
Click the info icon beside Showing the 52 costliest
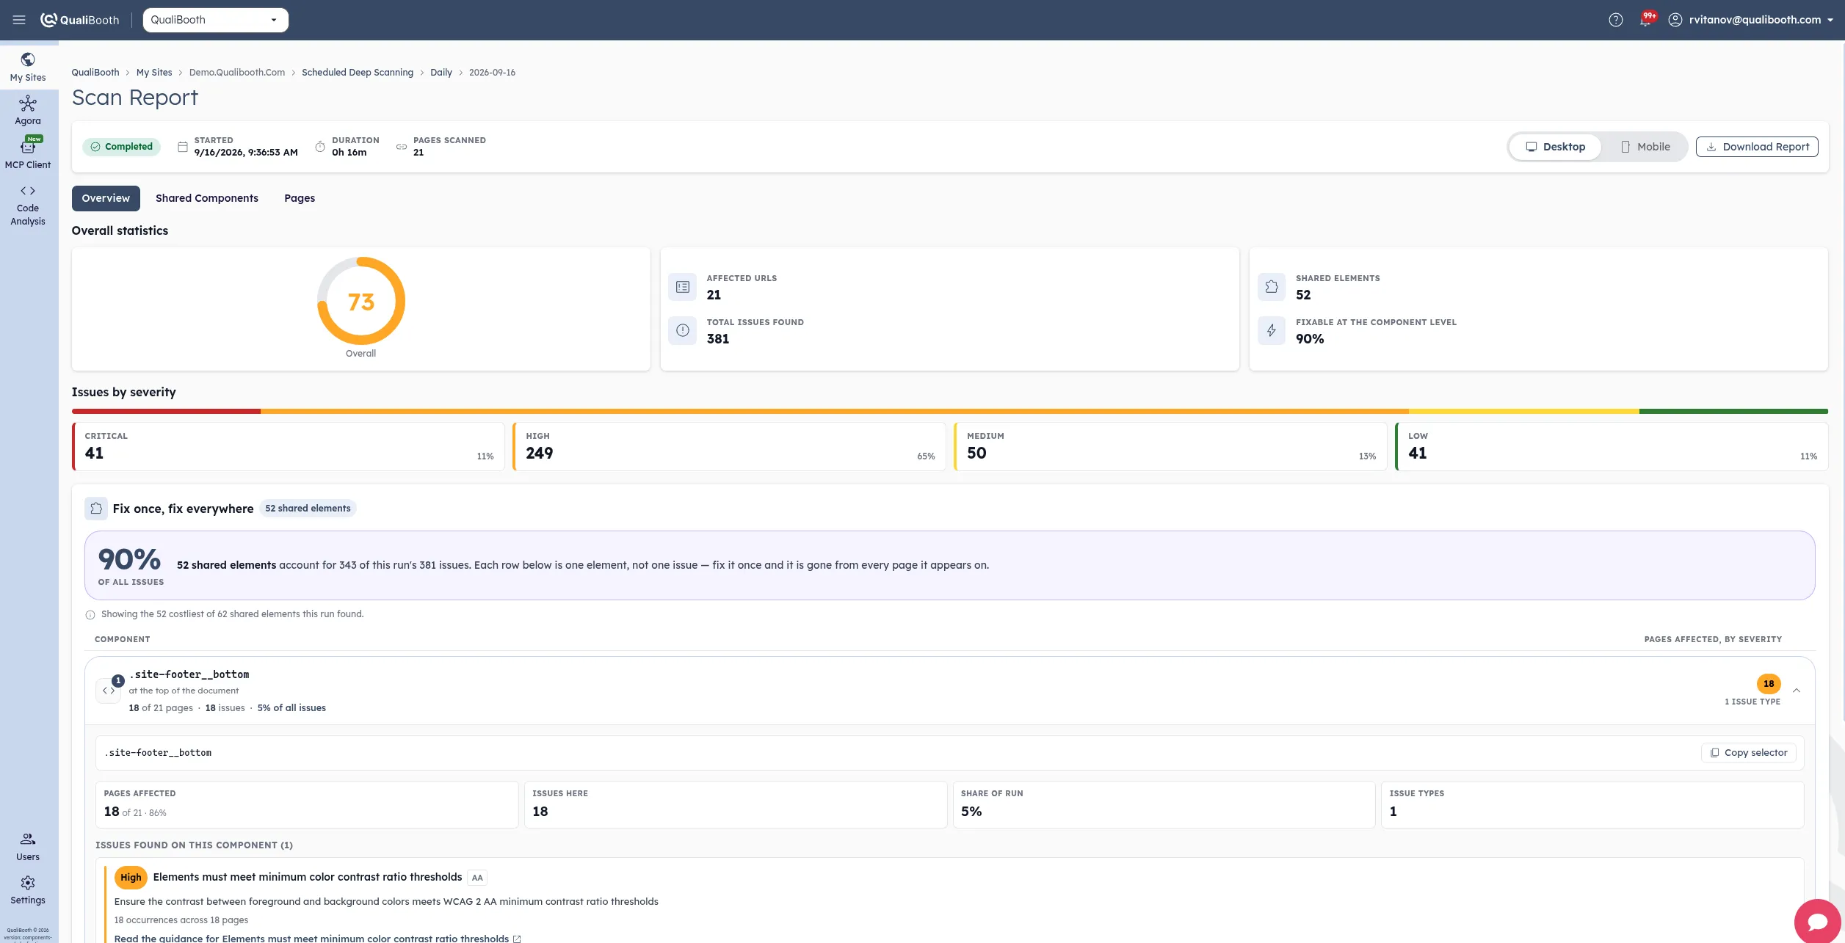point(90,615)
